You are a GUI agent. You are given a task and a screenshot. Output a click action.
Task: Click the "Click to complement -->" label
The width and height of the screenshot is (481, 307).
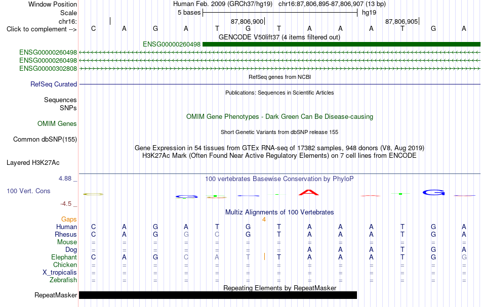point(42,29)
